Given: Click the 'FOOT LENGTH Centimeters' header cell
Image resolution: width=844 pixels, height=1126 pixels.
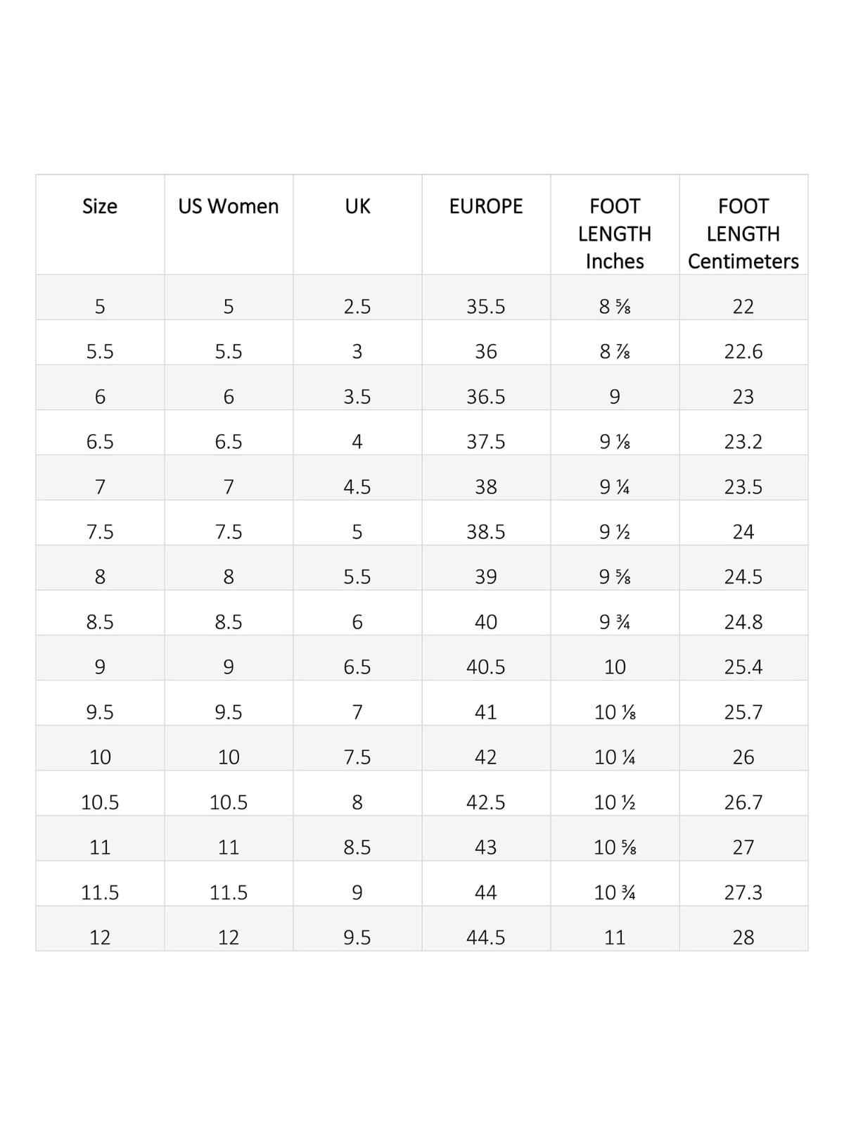Looking at the screenshot, I should click(x=743, y=233).
